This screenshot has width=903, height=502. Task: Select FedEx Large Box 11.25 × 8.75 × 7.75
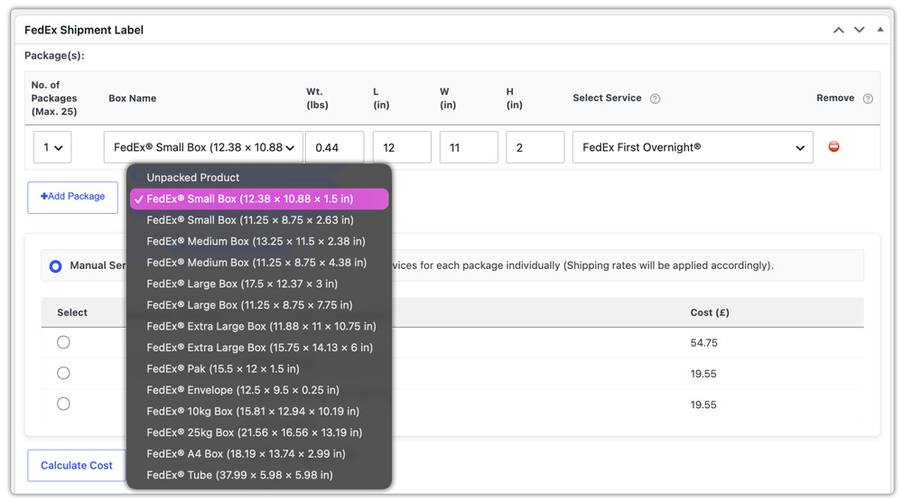tap(259, 305)
